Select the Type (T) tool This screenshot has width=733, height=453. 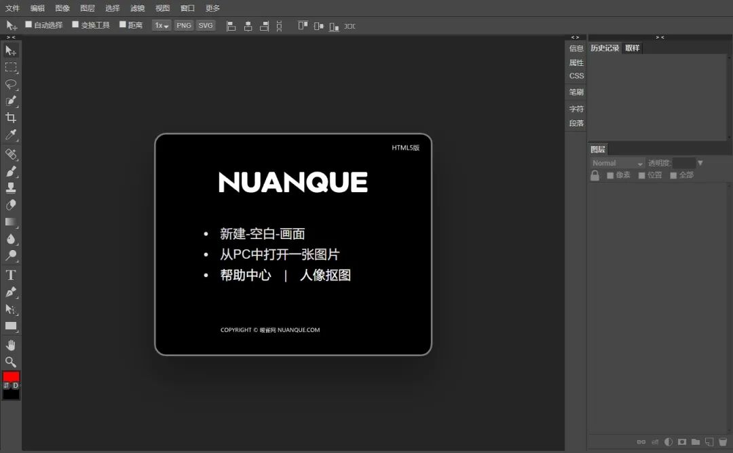[x=11, y=274]
